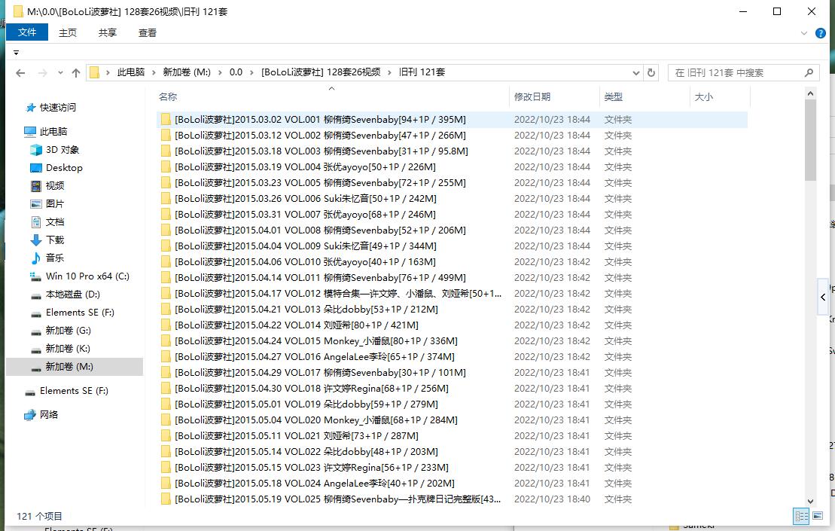The image size is (835, 531).
Task: Sort by the 类型 column header
Action: (x=614, y=97)
